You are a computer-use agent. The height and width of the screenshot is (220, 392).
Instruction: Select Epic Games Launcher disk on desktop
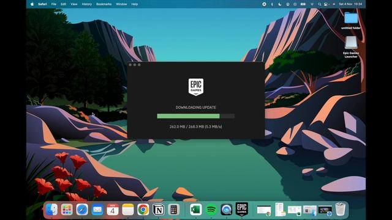point(351,47)
